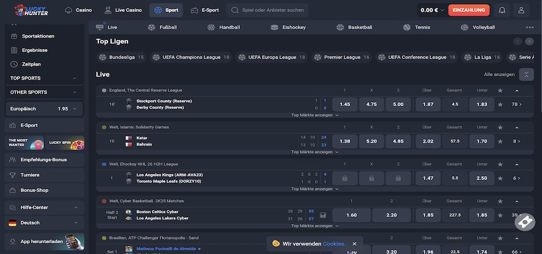Viewport: 542px width, 254px height.
Task: Click the search magnifier icon
Action: point(235,10)
